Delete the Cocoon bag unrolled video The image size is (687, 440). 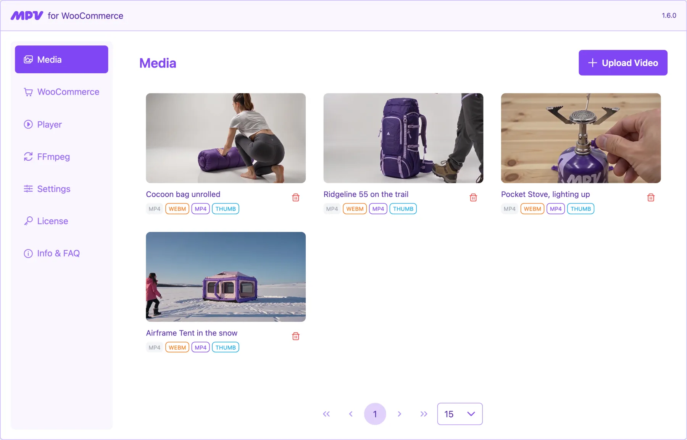click(296, 197)
